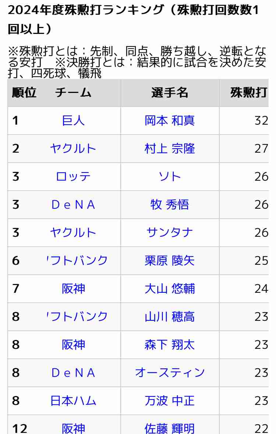276x434 pixels.
Task: Click 牧 秀悟 player name
Action: tap(170, 205)
